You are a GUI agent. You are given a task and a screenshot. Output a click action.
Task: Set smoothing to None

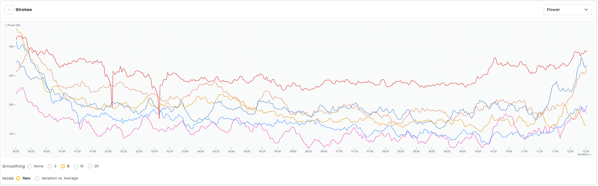(x=30, y=166)
